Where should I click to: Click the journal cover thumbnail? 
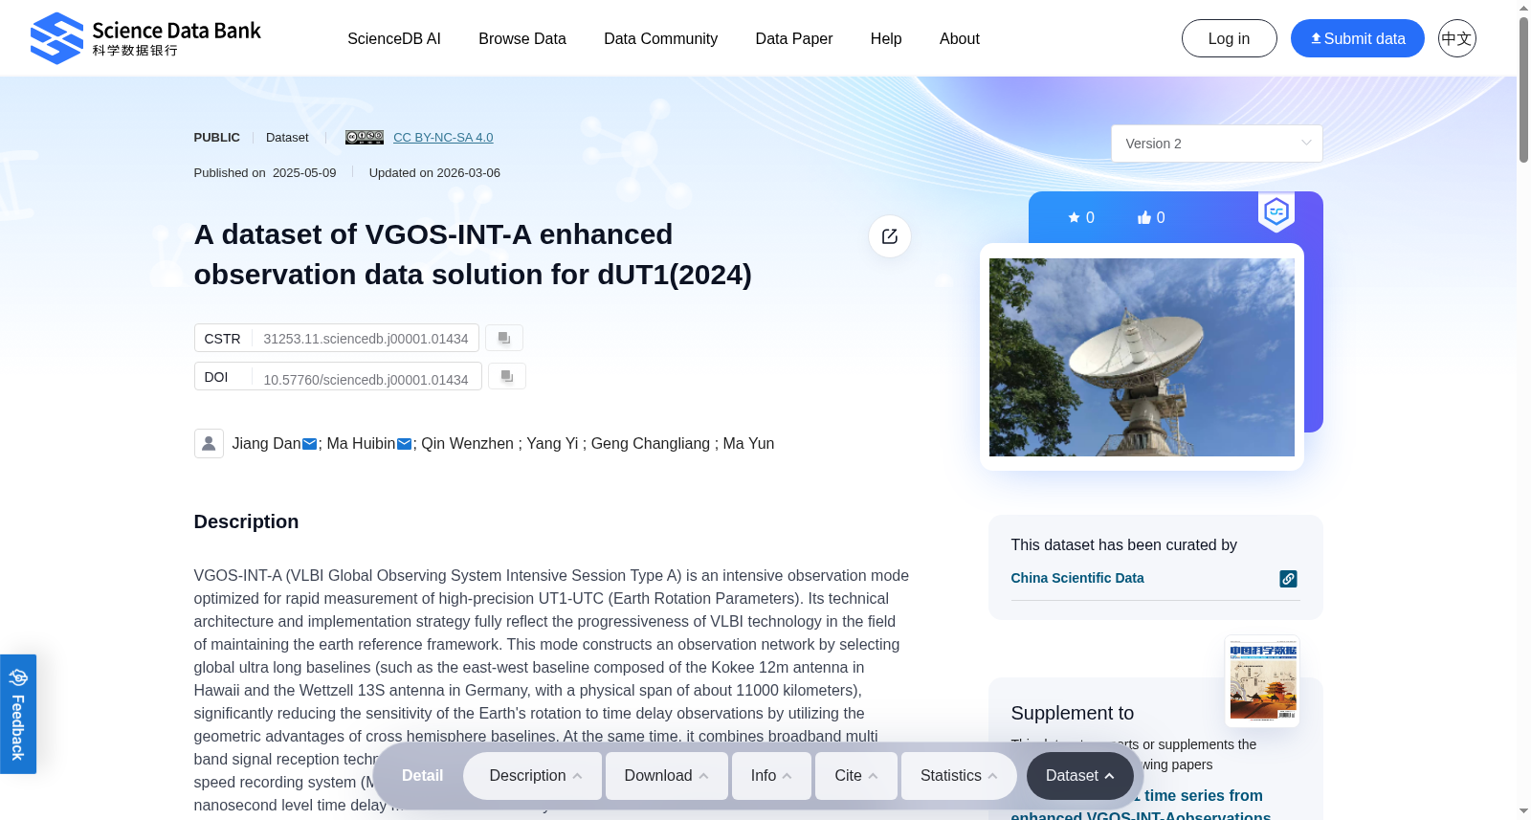pyautogui.click(x=1262, y=681)
